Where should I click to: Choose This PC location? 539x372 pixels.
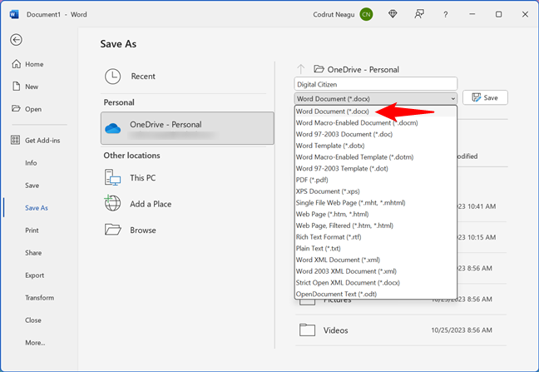113,177
